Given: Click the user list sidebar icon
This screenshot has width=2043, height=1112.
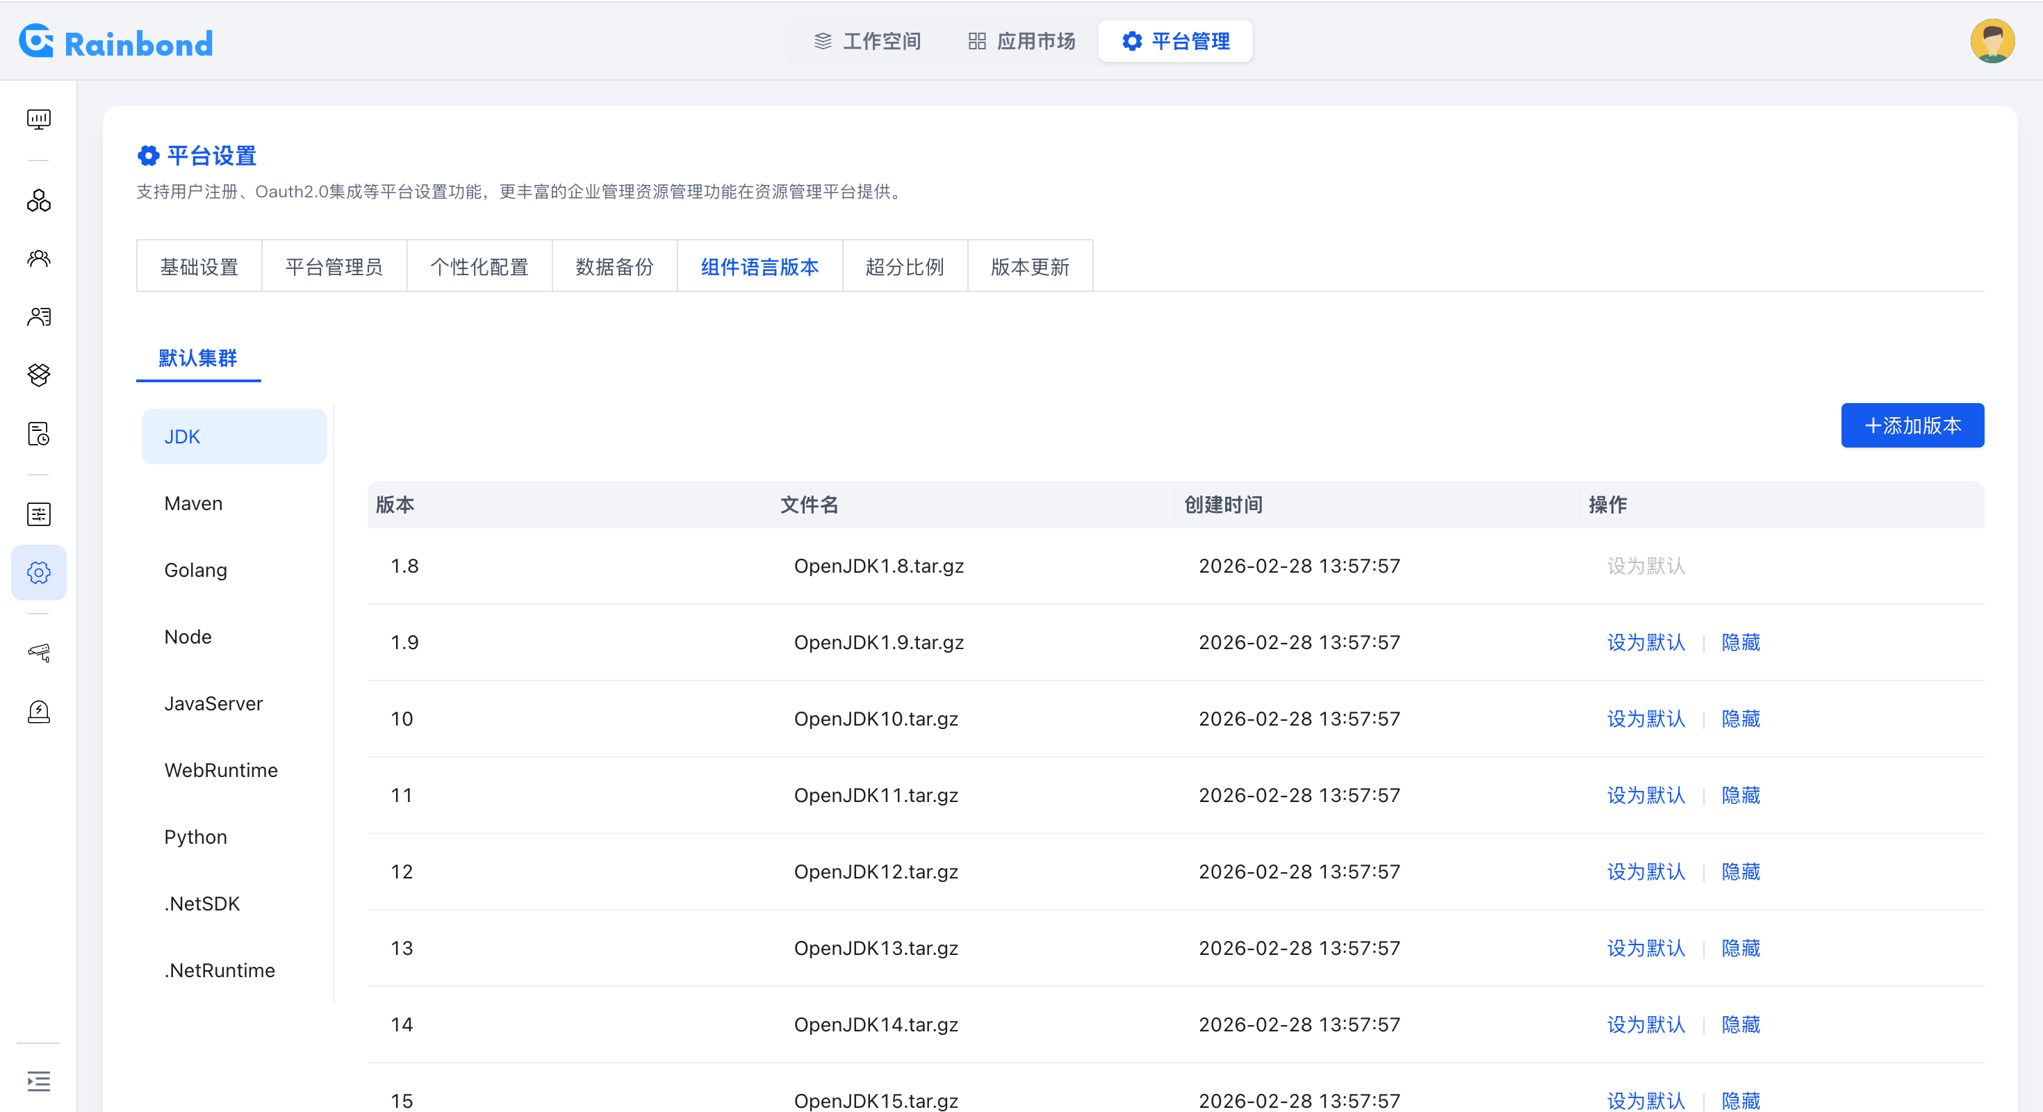Looking at the screenshot, I should [x=38, y=316].
